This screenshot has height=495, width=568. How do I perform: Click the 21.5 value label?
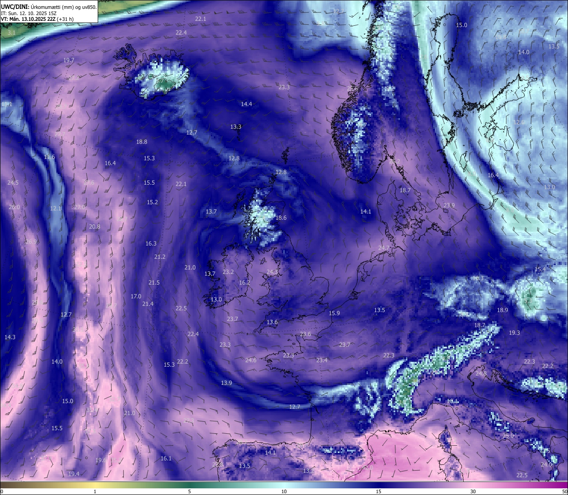point(154,282)
